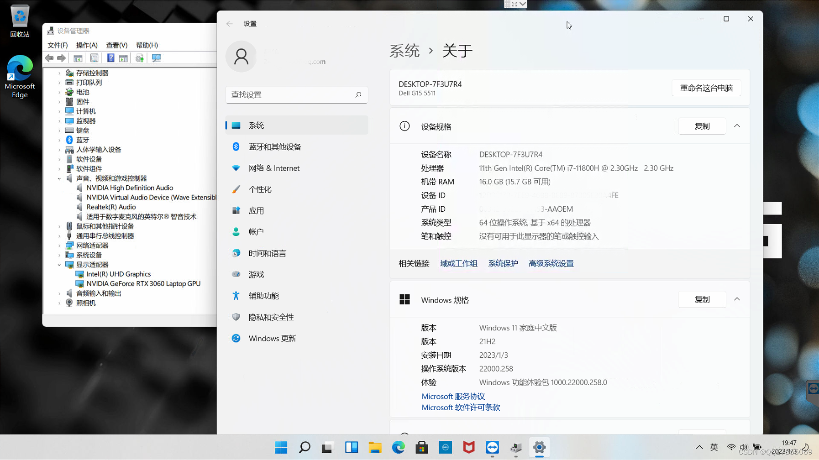Viewport: 819px width, 460px height.
Task: Open the Recycle Bin desktop icon
Action: 20,21
